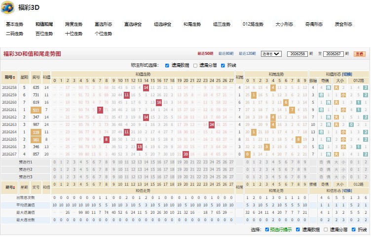
Task: Select 16 in 预选行2 row
Action: pyautogui.click(x=159, y=170)
